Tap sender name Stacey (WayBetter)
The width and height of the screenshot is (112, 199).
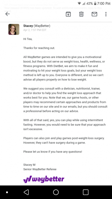[37, 26]
